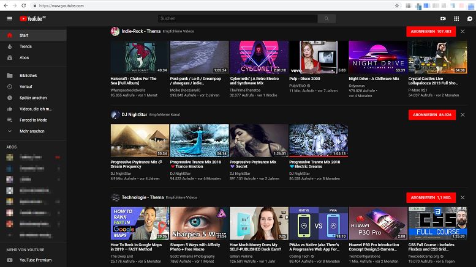
Task: Click channel name 'Wherepostrockdwells'
Action: coord(128,90)
